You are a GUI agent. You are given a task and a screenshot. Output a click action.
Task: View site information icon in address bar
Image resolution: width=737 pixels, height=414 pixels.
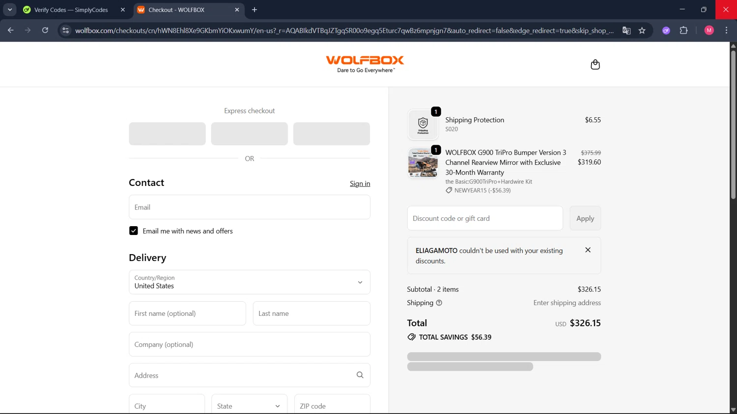point(65,30)
